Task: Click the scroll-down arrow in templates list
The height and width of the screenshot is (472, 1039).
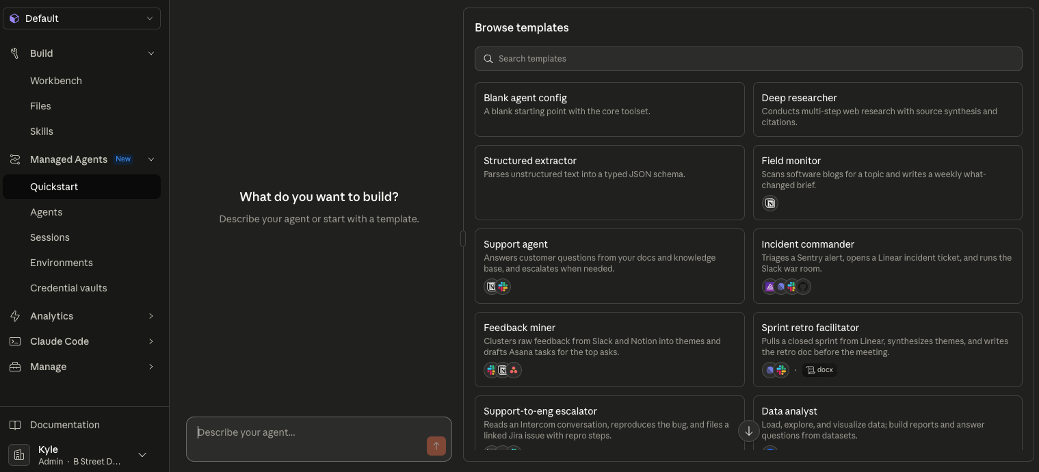Action: click(x=748, y=431)
